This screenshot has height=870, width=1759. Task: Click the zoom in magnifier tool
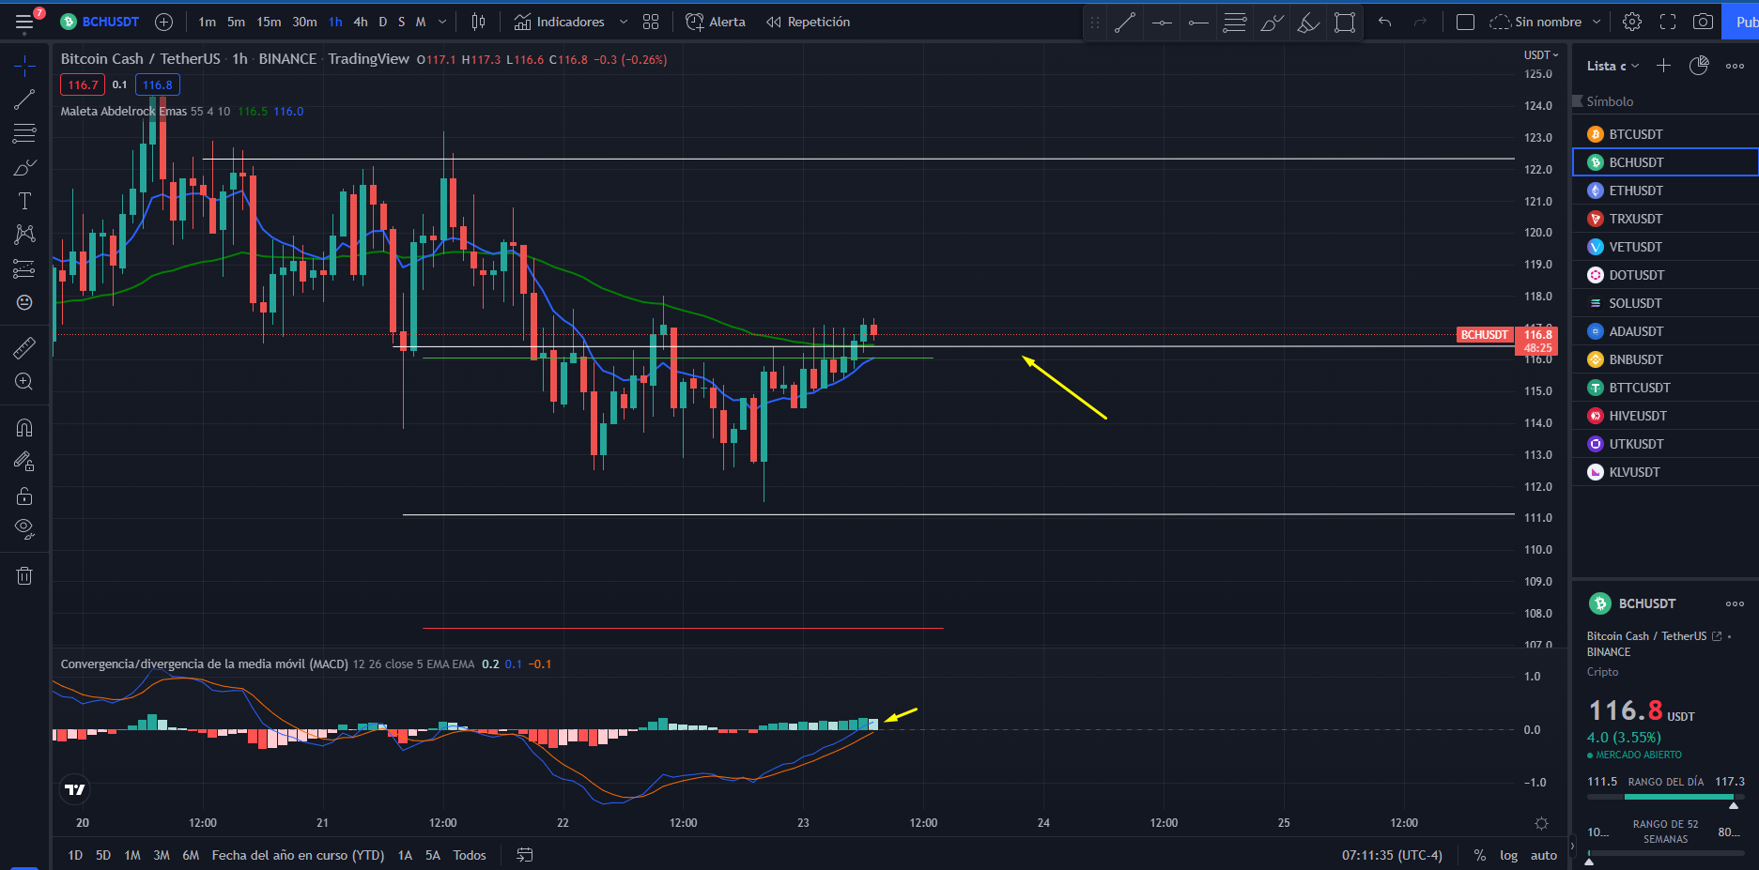click(x=24, y=382)
